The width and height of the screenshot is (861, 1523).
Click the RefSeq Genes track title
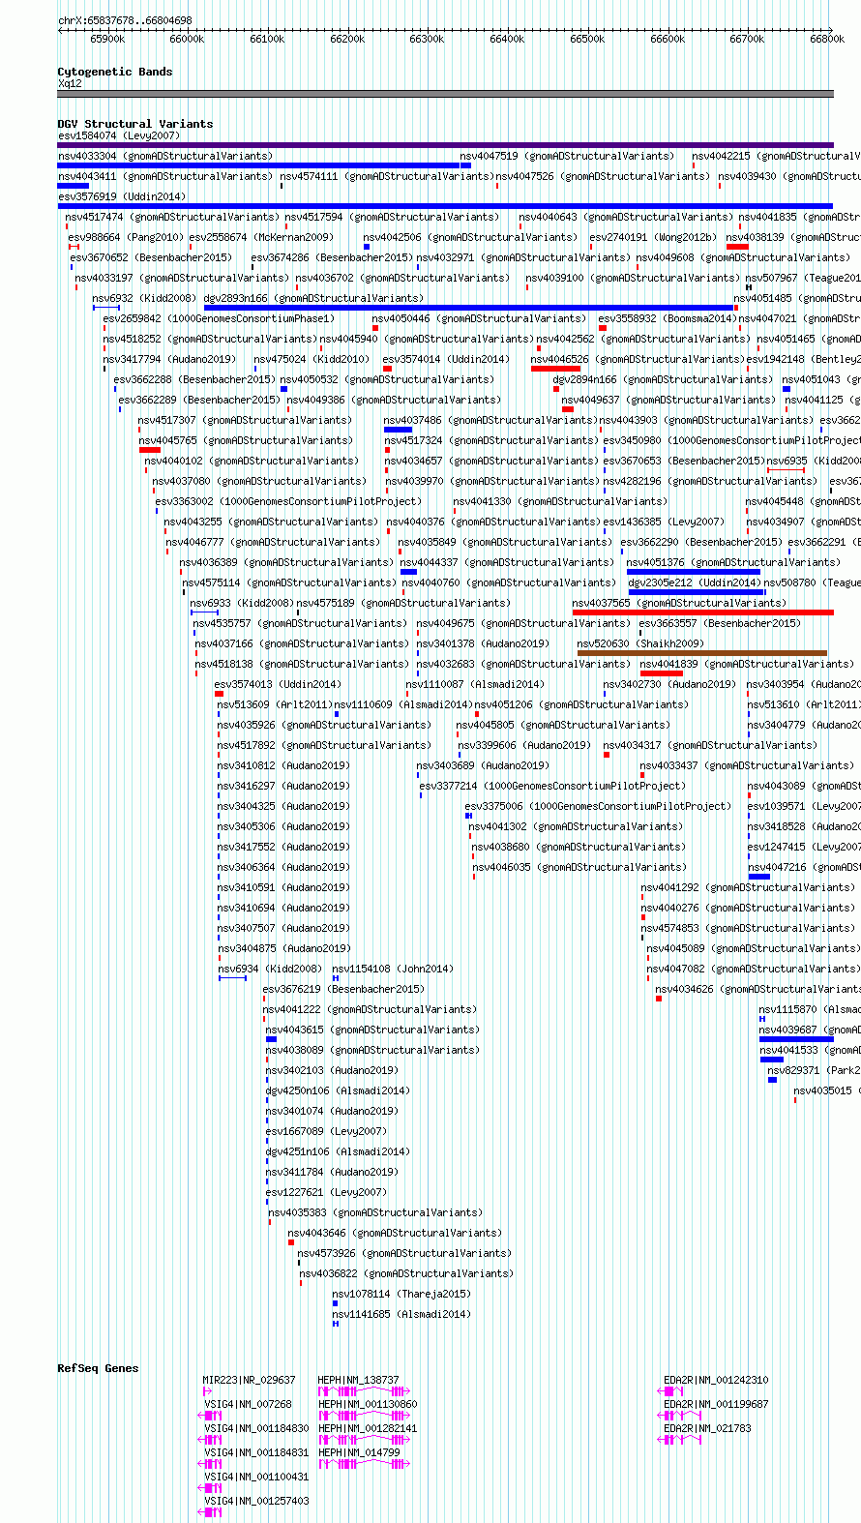(x=98, y=1368)
